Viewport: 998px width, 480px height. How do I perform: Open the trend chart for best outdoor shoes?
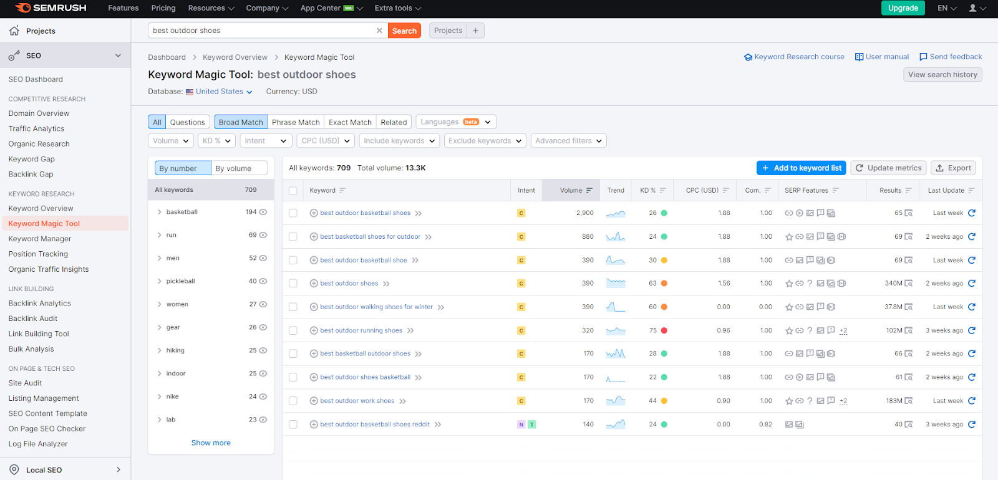(x=616, y=284)
